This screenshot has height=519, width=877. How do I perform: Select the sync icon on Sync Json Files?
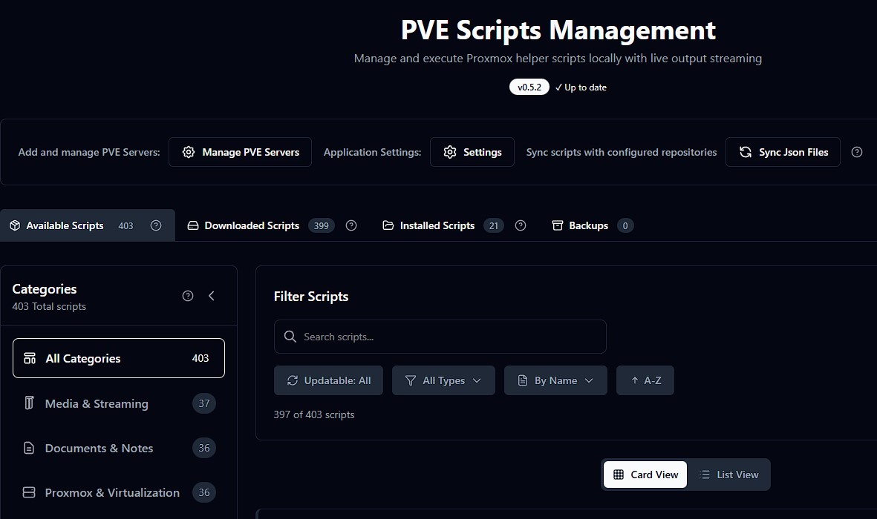tap(745, 152)
